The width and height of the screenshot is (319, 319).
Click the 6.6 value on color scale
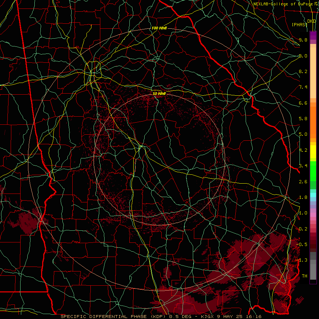(303, 103)
